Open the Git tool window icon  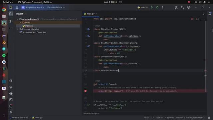[11, 112]
